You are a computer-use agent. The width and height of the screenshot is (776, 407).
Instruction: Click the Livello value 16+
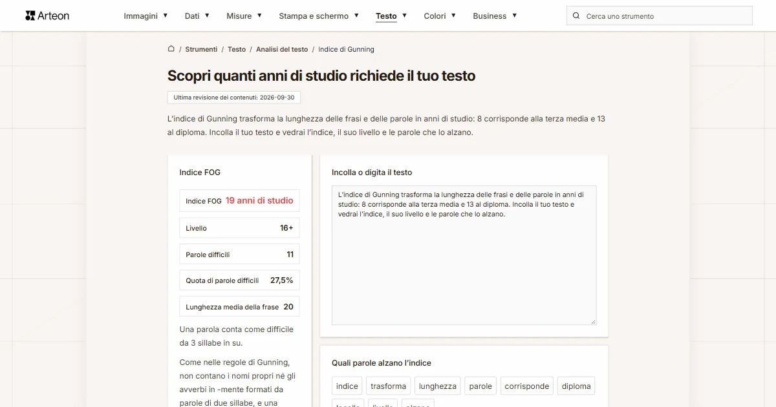(286, 228)
